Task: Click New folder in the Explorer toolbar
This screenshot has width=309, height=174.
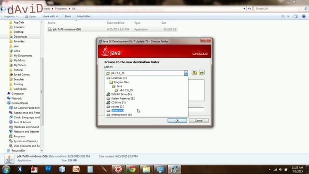Action: (x=84, y=16)
